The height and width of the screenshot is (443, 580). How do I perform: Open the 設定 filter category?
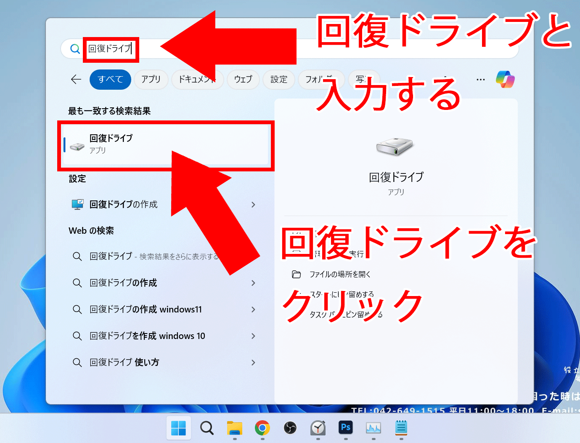click(x=278, y=79)
